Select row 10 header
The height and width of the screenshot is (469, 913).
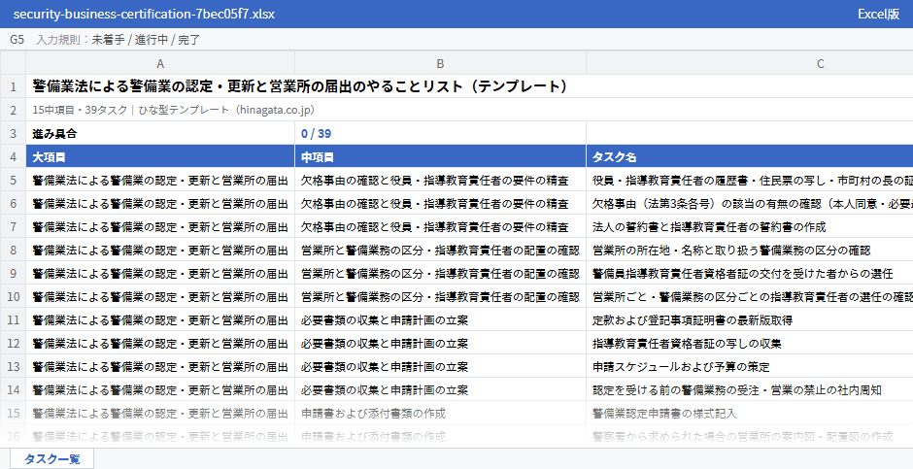[x=13, y=296]
